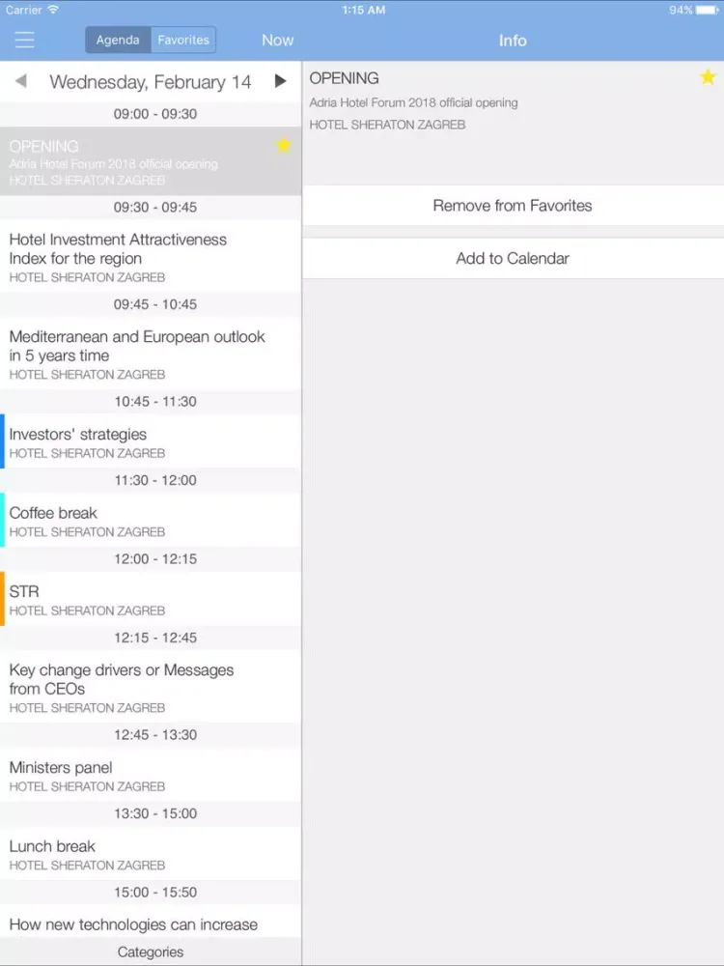724x966 pixels.
Task: Switch to the Favorites tab
Action: click(x=183, y=40)
